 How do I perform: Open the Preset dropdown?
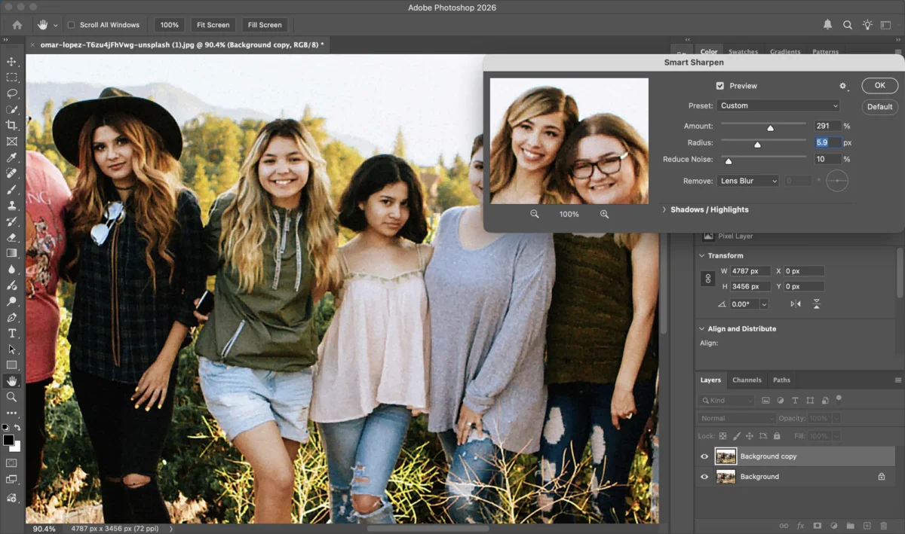coord(778,106)
